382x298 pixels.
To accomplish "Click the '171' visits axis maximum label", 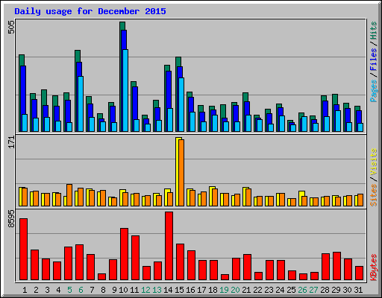I will (x=11, y=142).
